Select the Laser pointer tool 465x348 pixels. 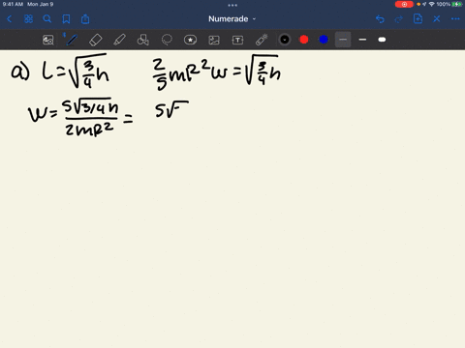[262, 40]
